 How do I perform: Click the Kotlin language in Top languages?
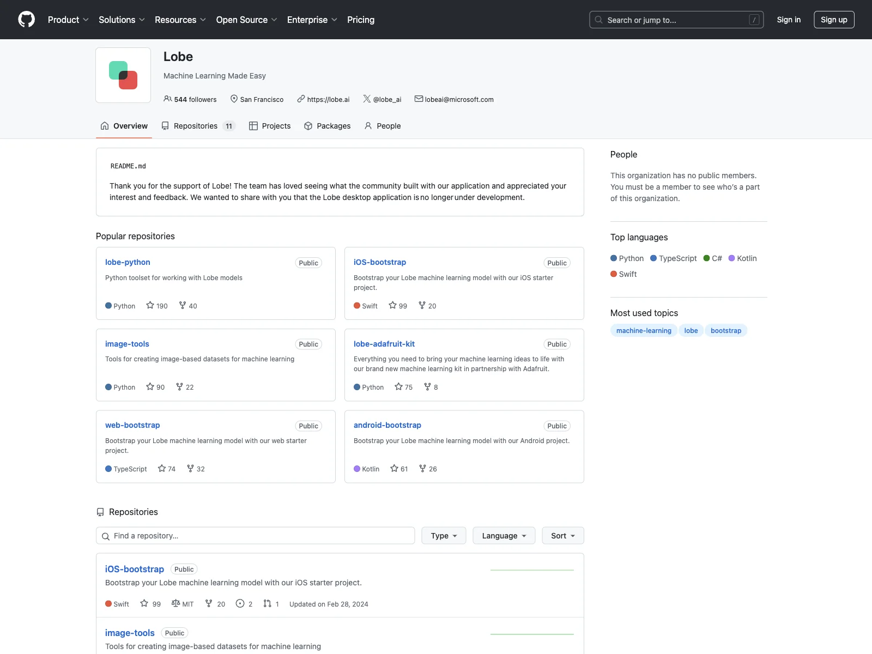coord(743,258)
